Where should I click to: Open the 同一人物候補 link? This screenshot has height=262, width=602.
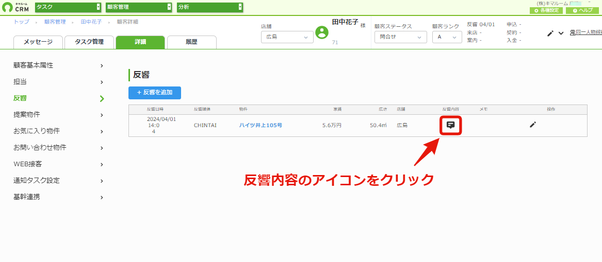(x=586, y=33)
